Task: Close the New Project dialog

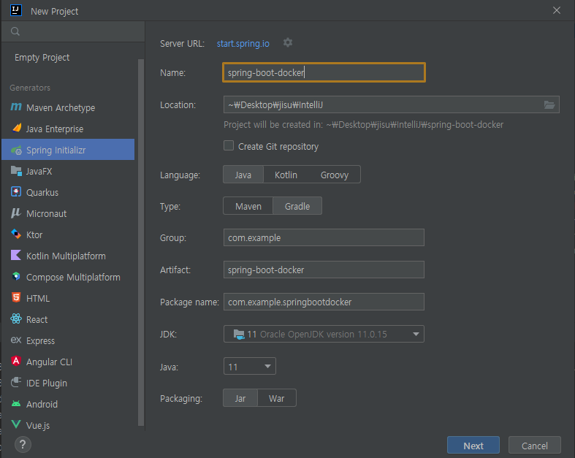Action: (x=556, y=10)
